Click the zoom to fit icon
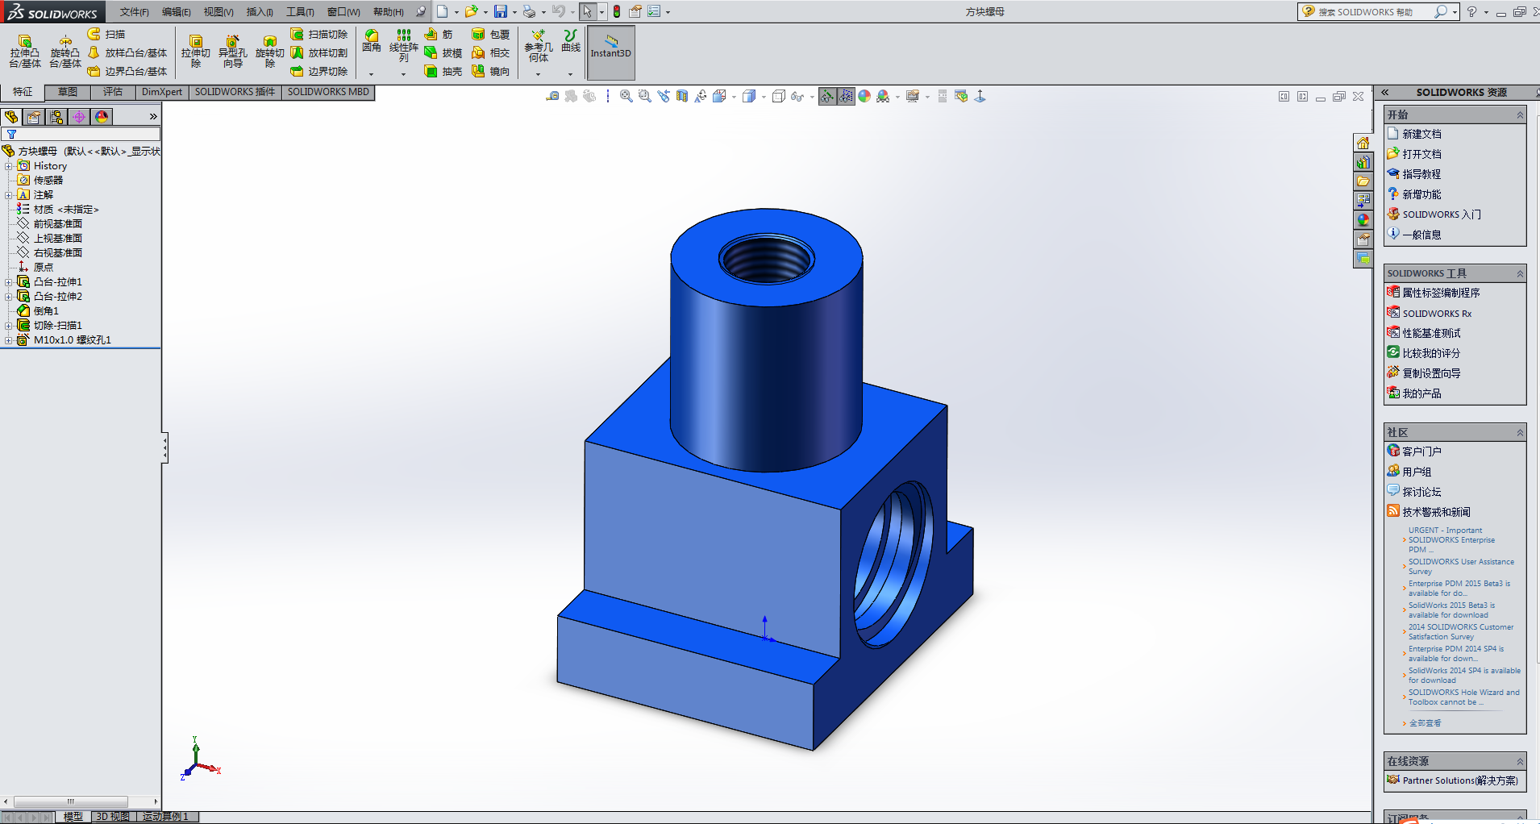 point(626,96)
